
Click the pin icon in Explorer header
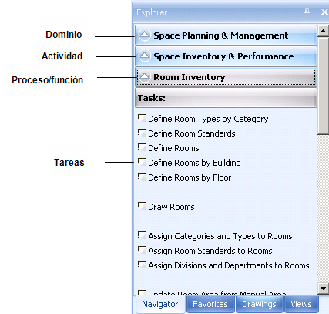(307, 12)
